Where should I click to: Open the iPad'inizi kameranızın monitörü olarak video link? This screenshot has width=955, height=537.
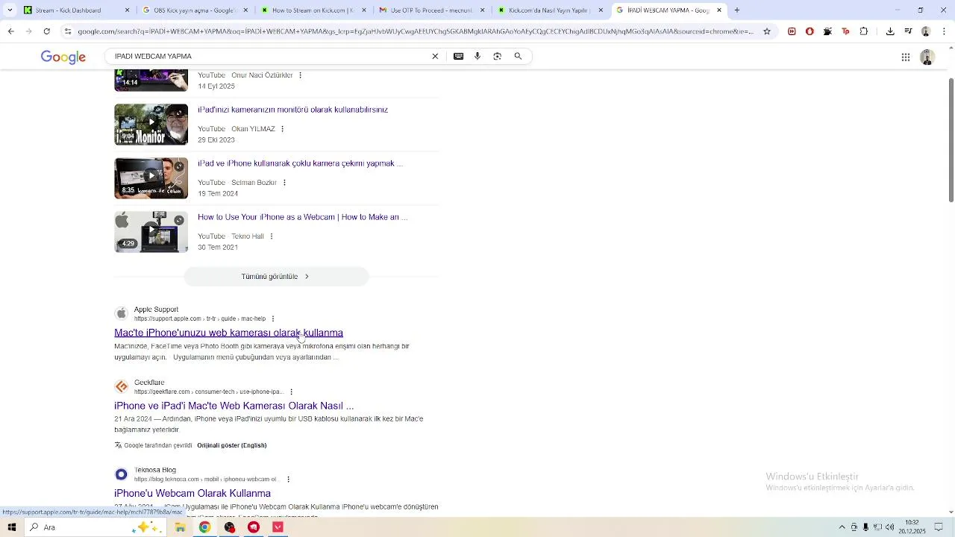point(292,110)
